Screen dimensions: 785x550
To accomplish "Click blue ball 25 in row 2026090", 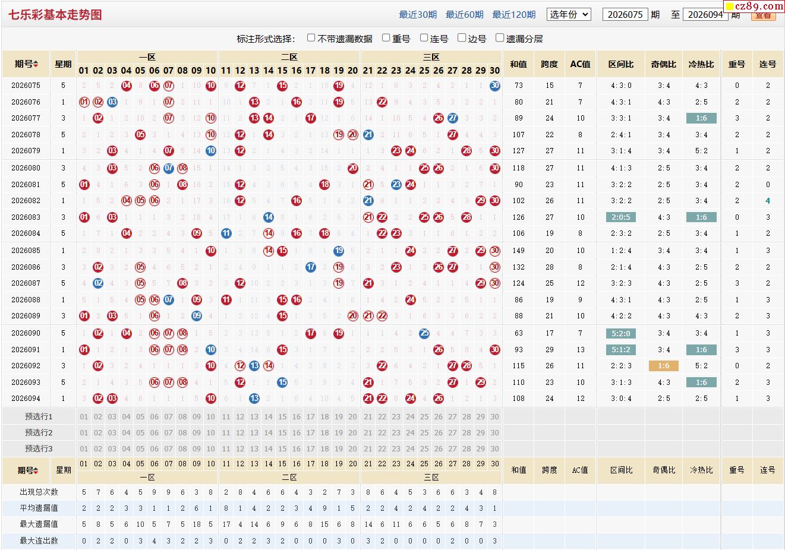I will pos(424,333).
